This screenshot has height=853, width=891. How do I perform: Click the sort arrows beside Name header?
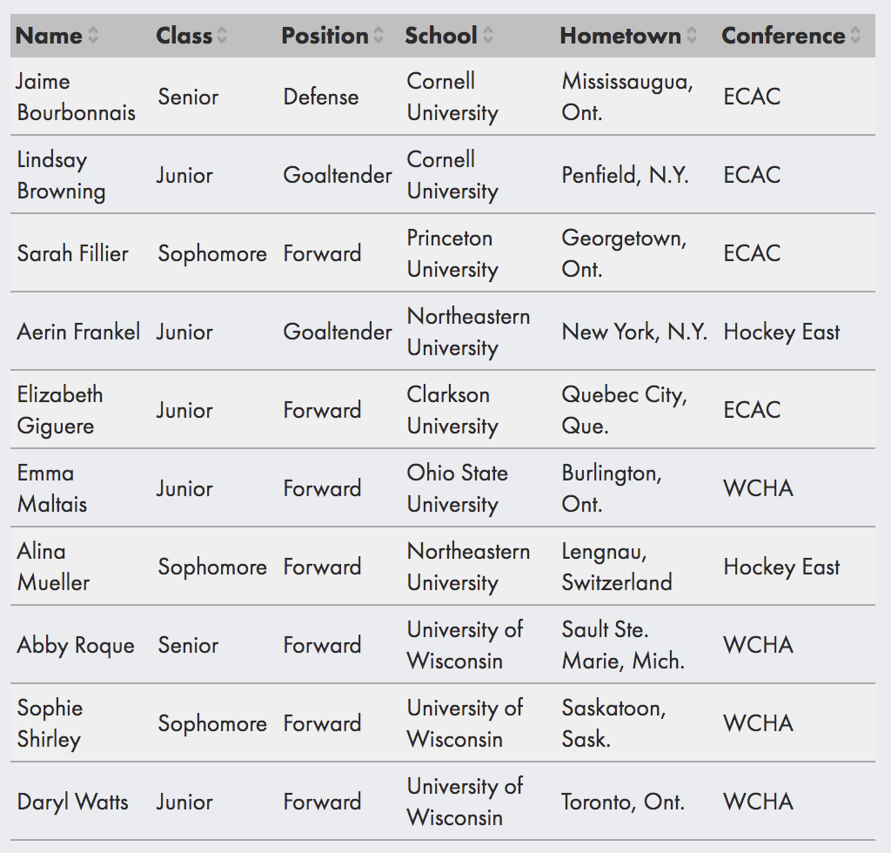pos(93,35)
